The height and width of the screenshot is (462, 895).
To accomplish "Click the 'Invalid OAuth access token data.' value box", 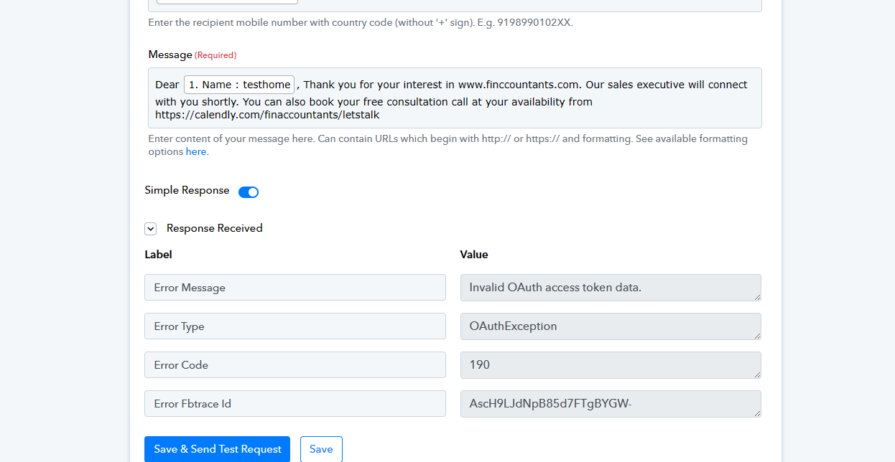I will [x=611, y=288].
